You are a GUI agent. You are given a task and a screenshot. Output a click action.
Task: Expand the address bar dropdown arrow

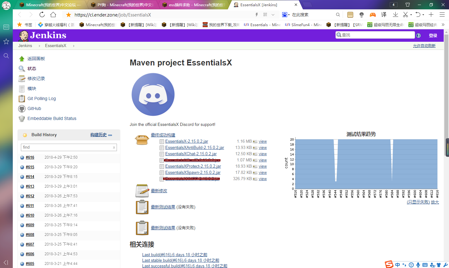tap(273, 15)
